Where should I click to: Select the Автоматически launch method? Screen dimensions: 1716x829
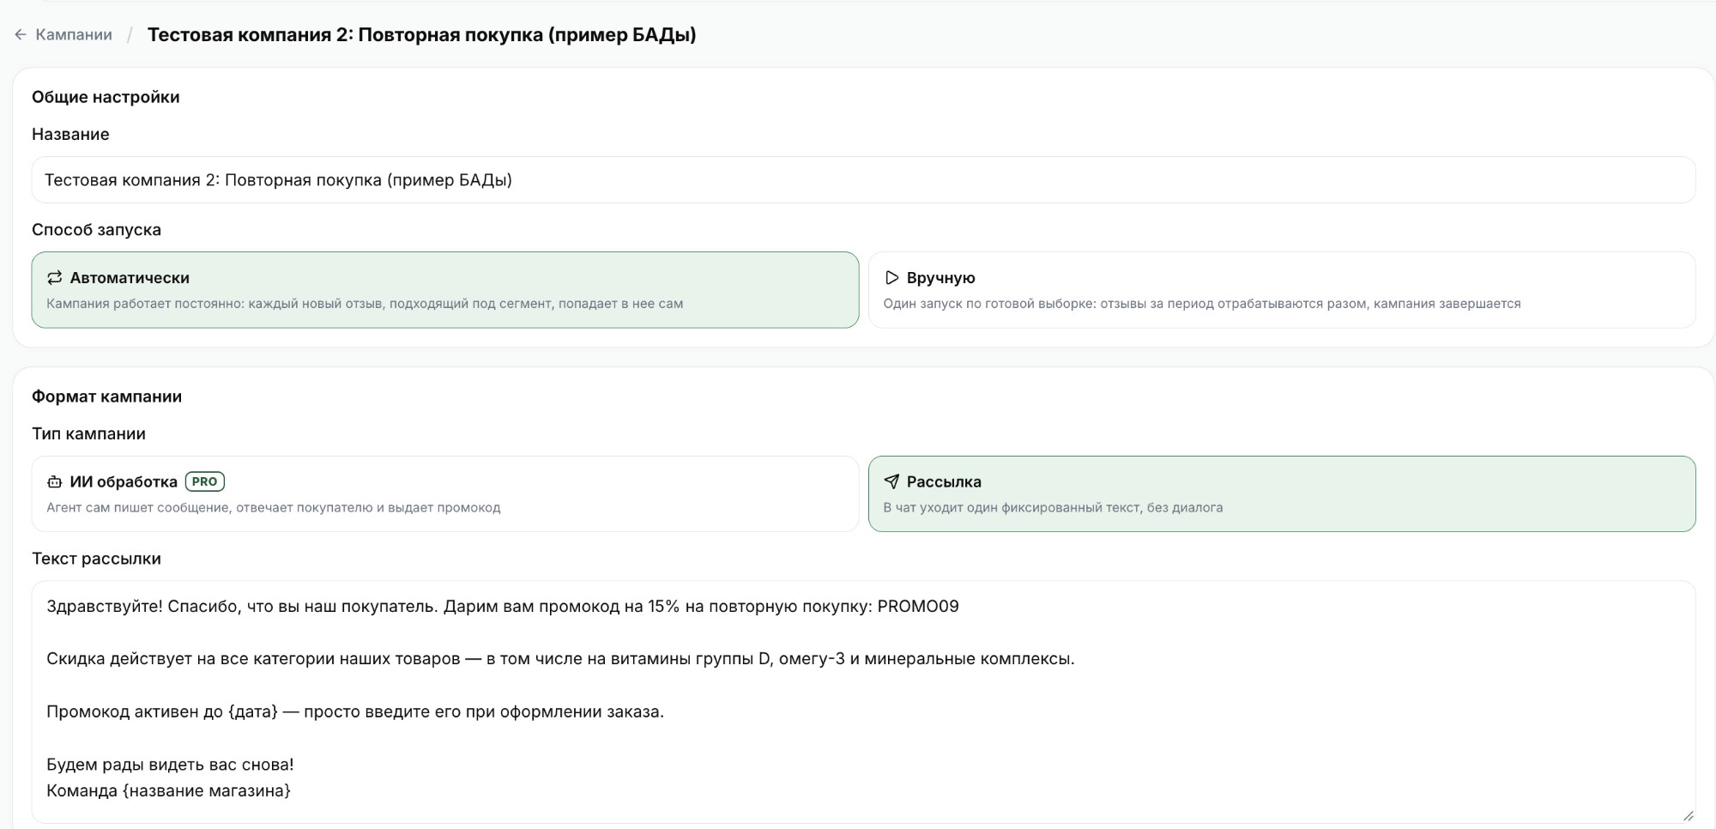tap(445, 290)
